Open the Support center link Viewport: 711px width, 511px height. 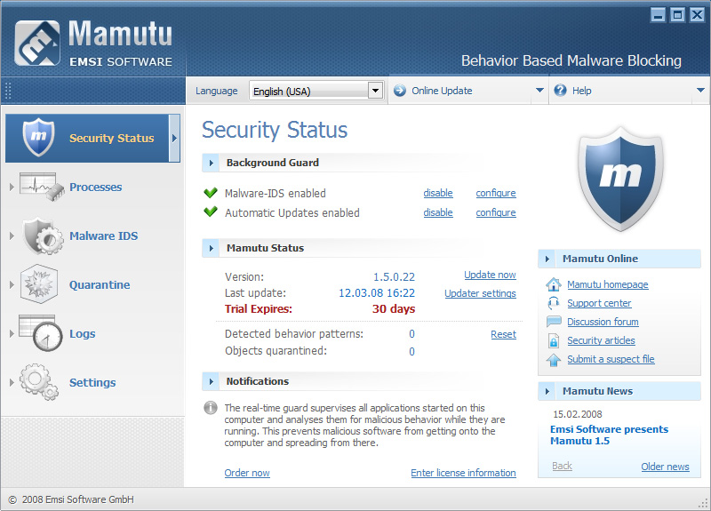coord(599,303)
